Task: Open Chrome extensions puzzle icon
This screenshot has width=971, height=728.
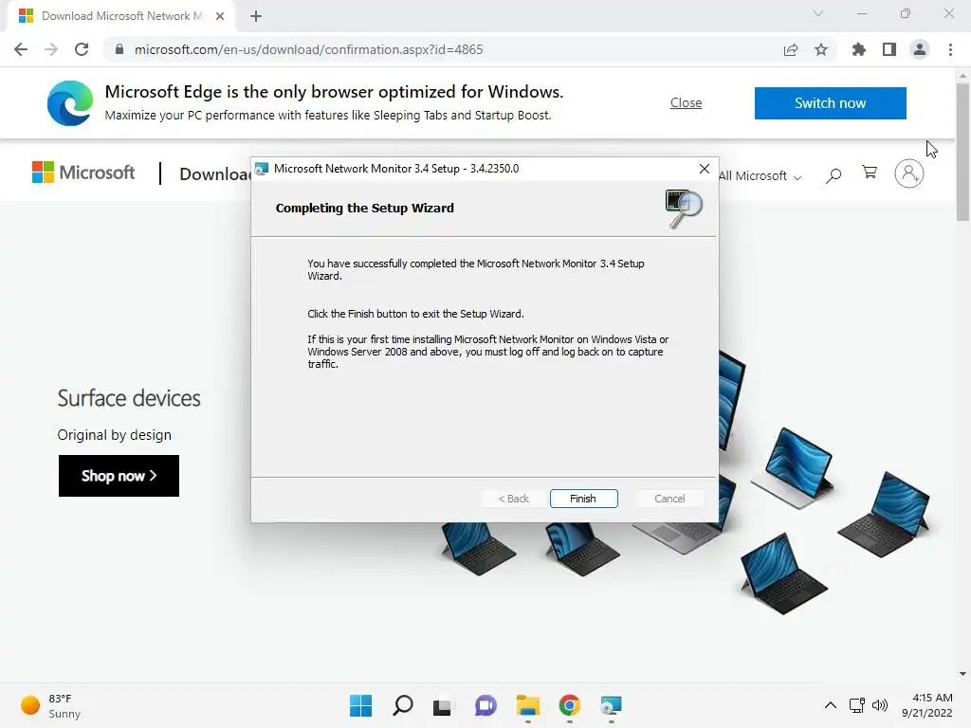Action: click(859, 49)
